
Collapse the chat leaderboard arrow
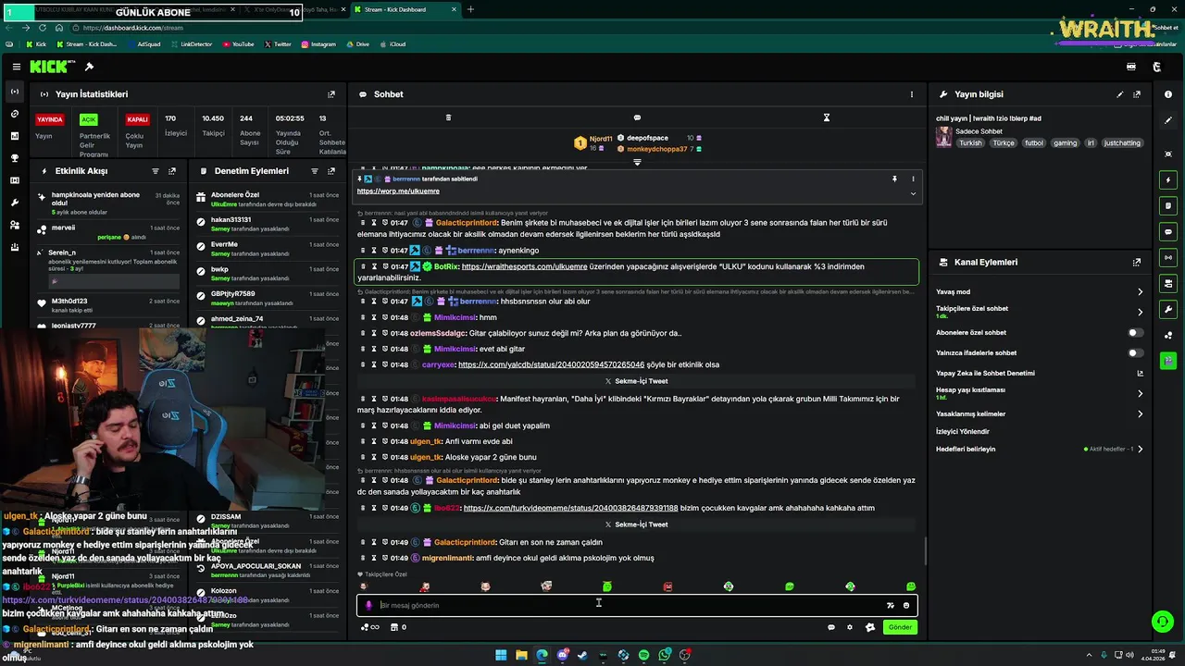pyautogui.click(x=637, y=162)
